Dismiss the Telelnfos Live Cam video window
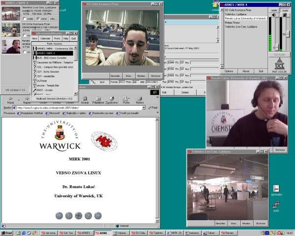Image resolution: width=295 pixels, height=236 pixels. [x=261, y=223]
